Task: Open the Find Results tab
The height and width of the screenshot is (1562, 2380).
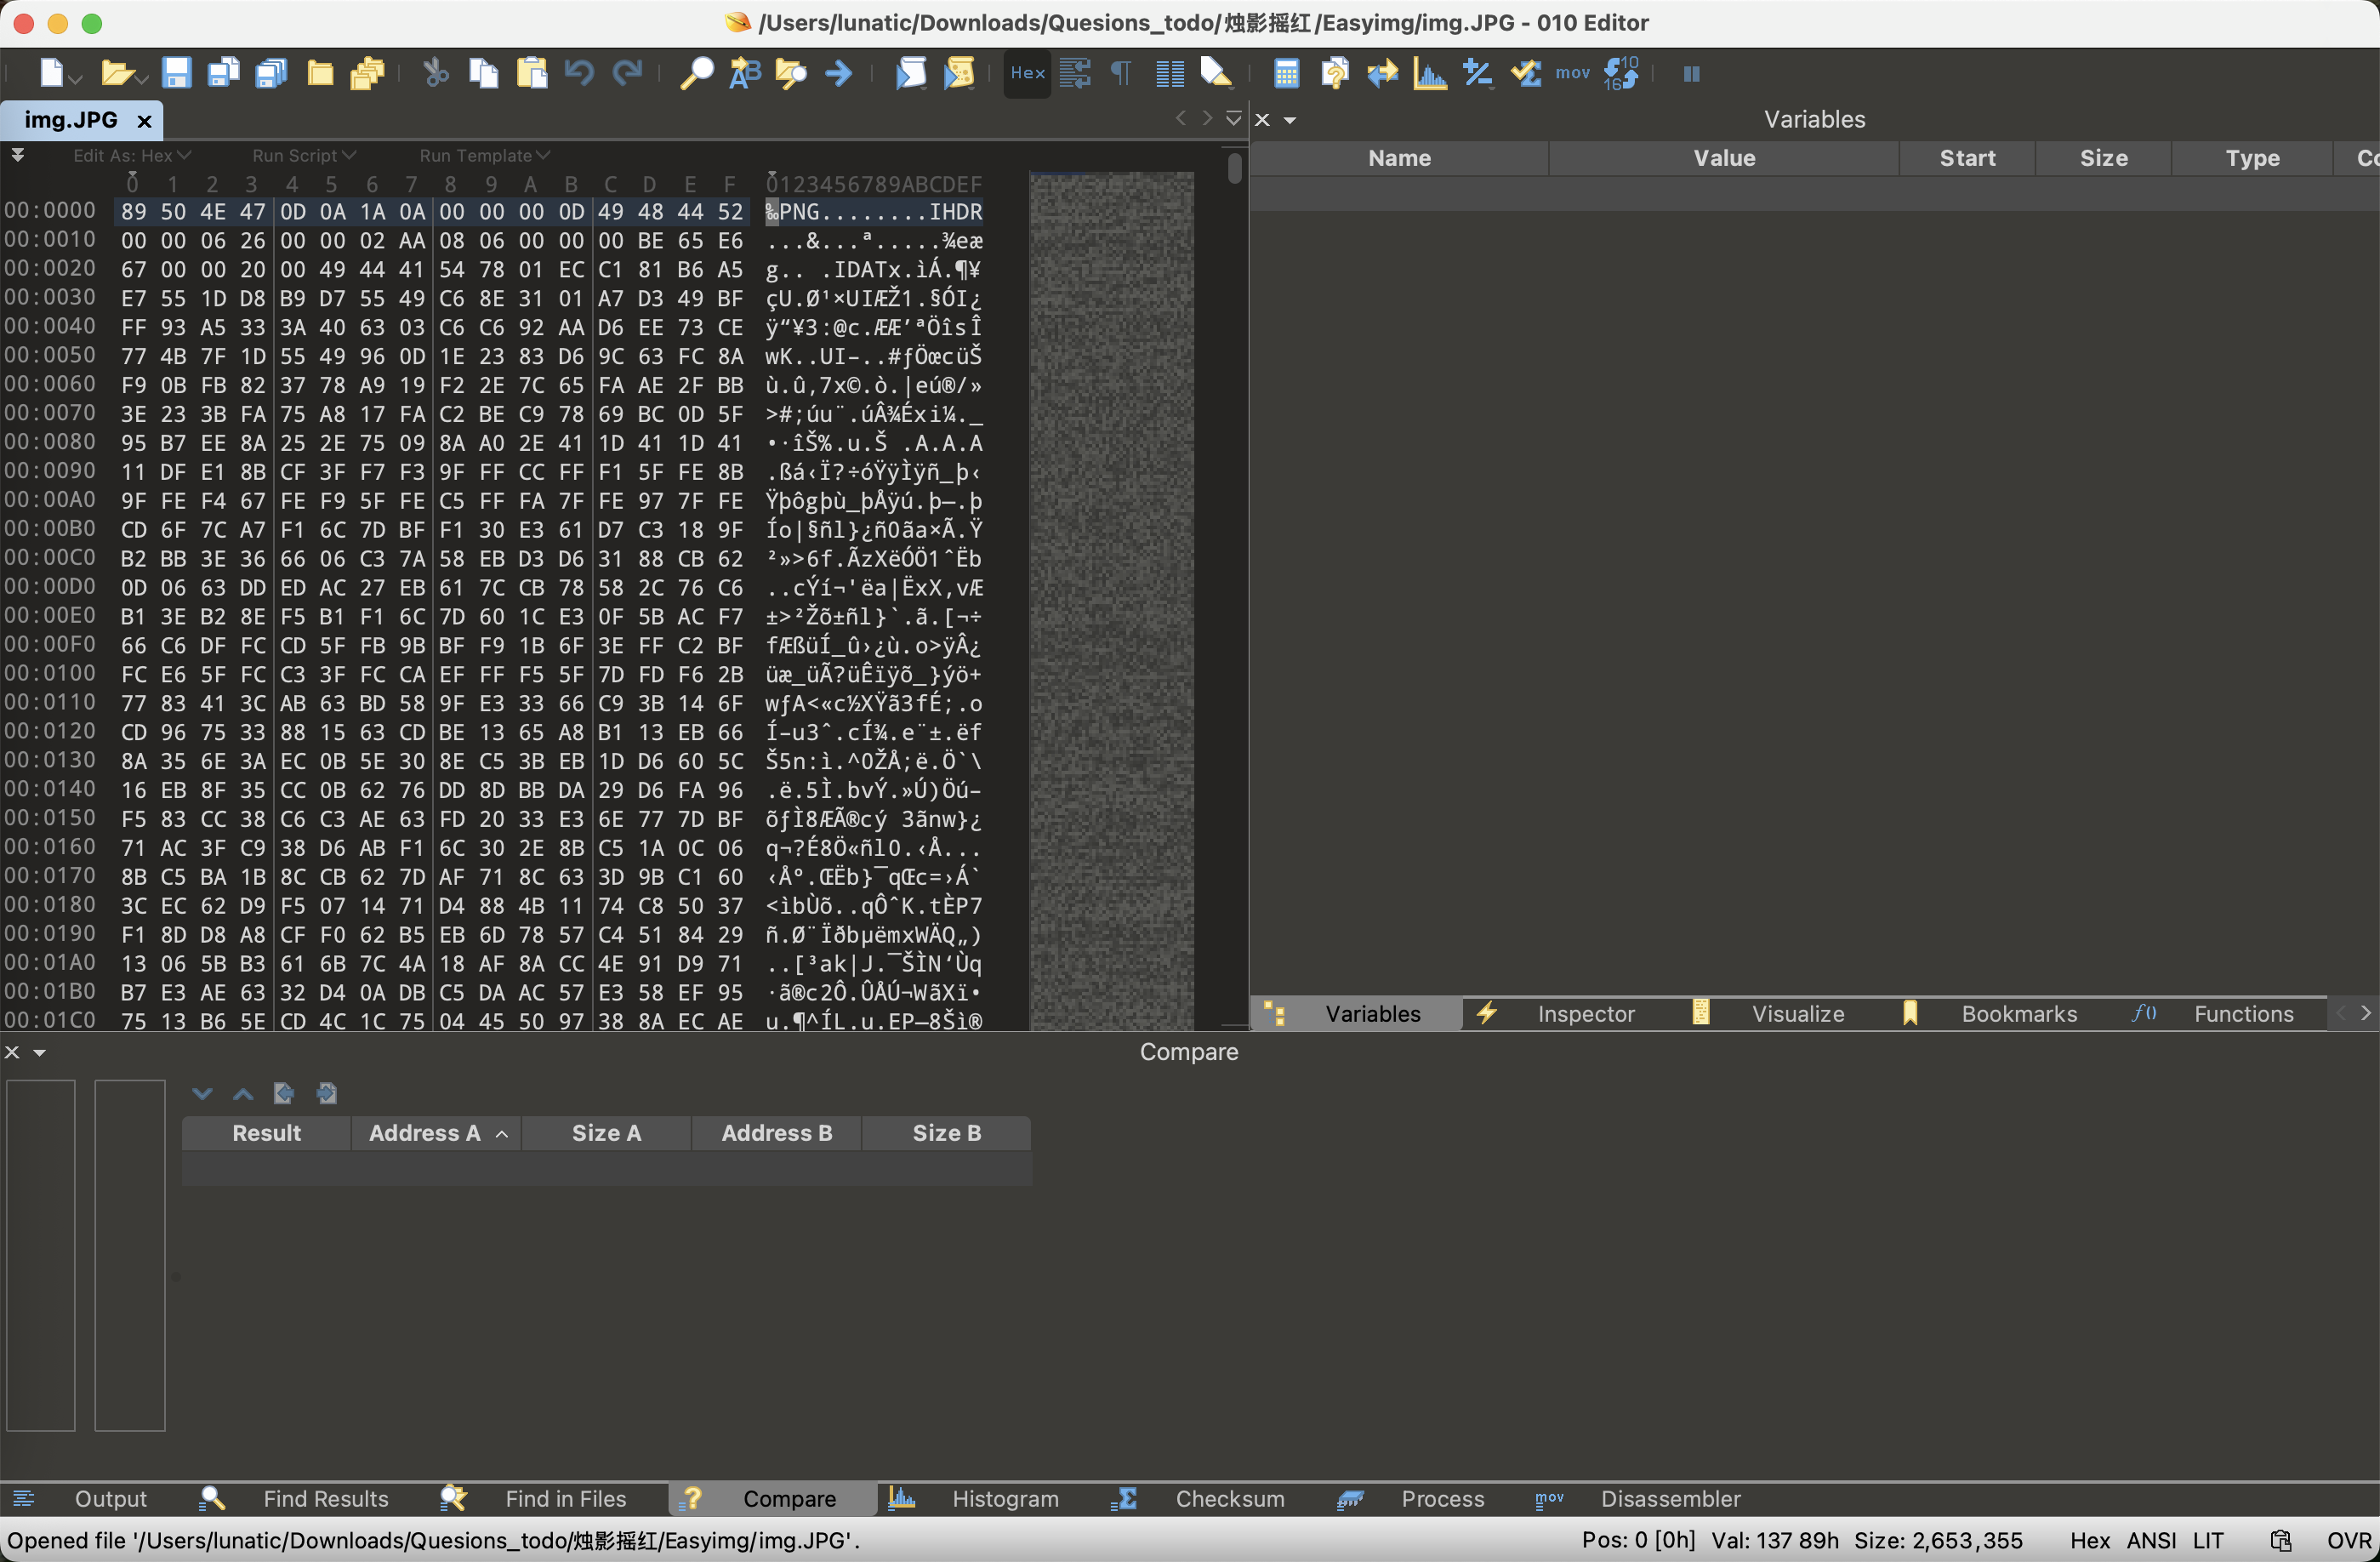Action: (x=325, y=1498)
